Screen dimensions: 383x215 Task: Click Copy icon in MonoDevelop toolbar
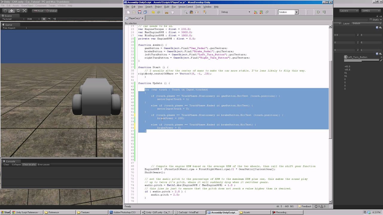pyautogui.click(x=172, y=12)
